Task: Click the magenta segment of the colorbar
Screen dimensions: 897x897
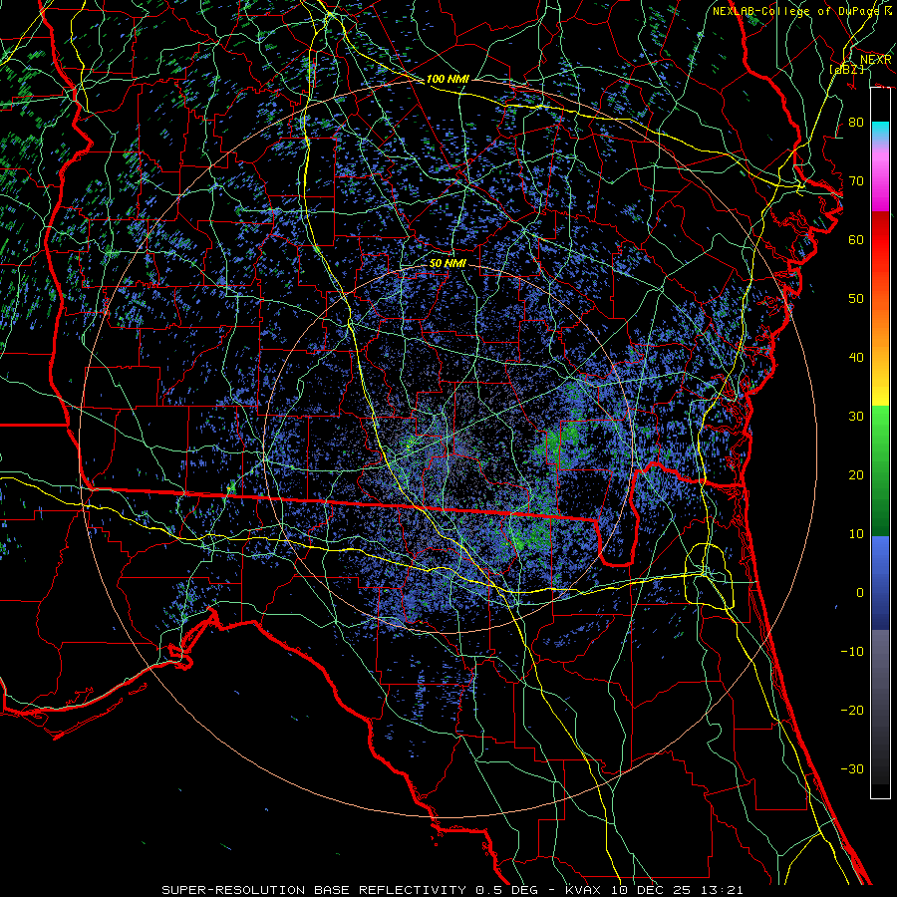Action: pos(880,180)
